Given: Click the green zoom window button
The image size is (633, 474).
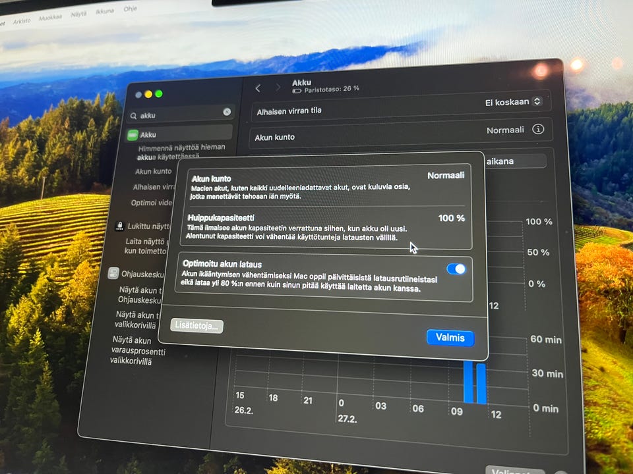Looking at the screenshot, I should click(x=159, y=93).
